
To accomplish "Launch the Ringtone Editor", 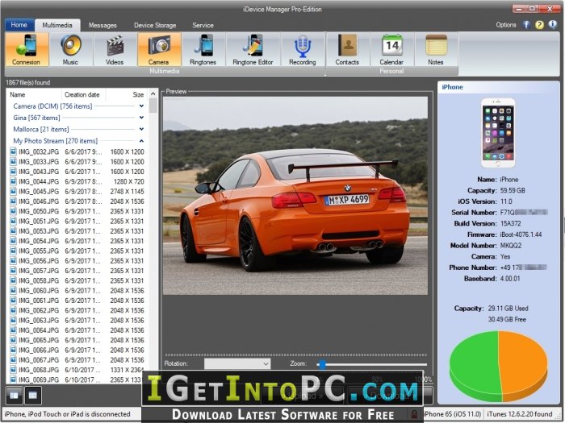I will click(253, 50).
